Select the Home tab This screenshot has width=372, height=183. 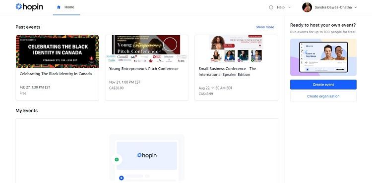tap(66, 7)
